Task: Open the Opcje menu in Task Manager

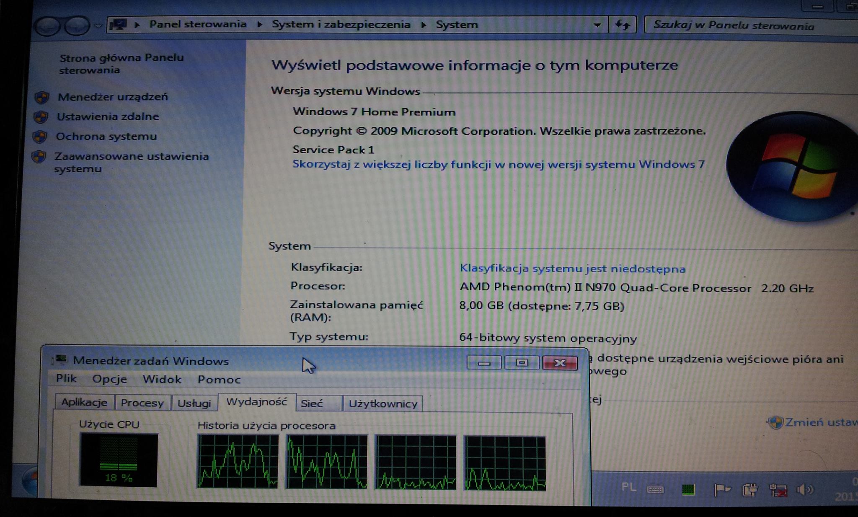Action: [x=110, y=379]
